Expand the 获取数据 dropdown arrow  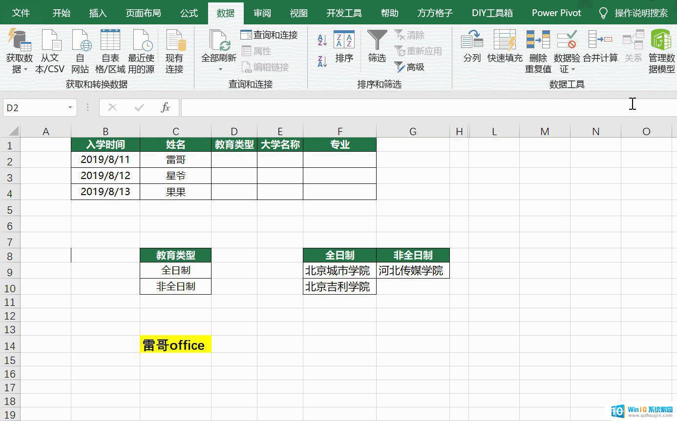(25, 70)
